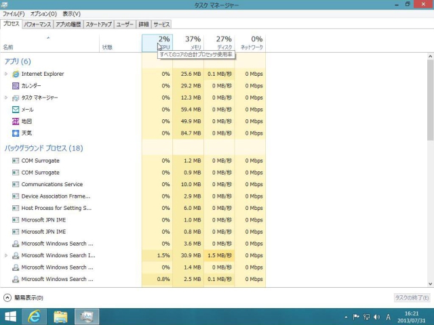
Task: Select the 1.5% CPU value
Action: pyautogui.click(x=163, y=256)
